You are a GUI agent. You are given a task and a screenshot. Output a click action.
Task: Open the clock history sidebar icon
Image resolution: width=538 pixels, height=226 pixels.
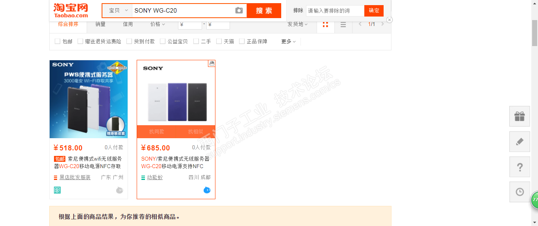[x=519, y=192]
